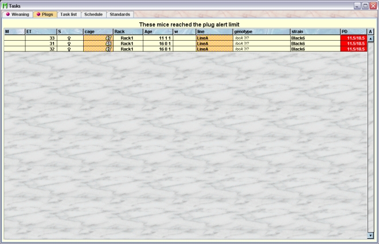
Task: Open the Task list tab
Action: (69, 14)
